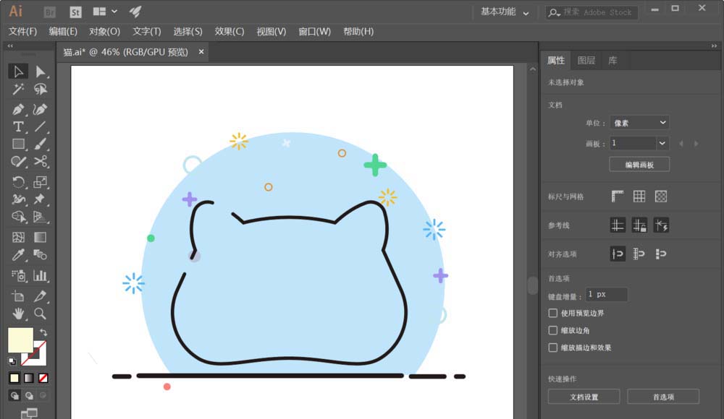This screenshot has width=724, height=419.
Task: Pick the Scissors tool
Action: (40, 161)
